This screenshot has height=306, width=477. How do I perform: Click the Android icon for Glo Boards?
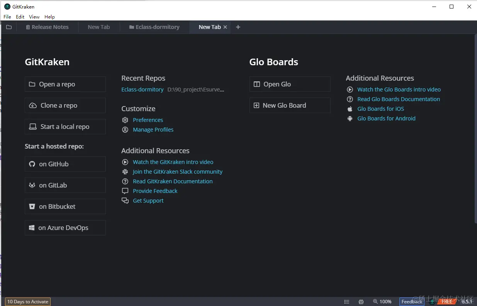tap(350, 118)
